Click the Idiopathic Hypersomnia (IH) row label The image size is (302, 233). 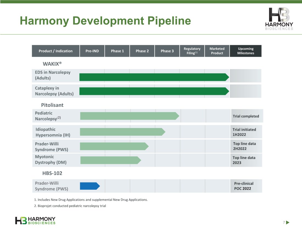click(x=53, y=132)
